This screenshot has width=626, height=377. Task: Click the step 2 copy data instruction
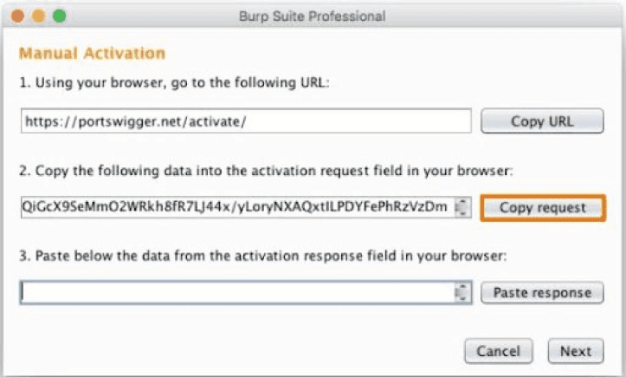(266, 171)
